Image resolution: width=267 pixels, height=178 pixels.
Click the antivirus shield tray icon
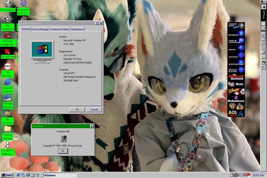[244, 175]
